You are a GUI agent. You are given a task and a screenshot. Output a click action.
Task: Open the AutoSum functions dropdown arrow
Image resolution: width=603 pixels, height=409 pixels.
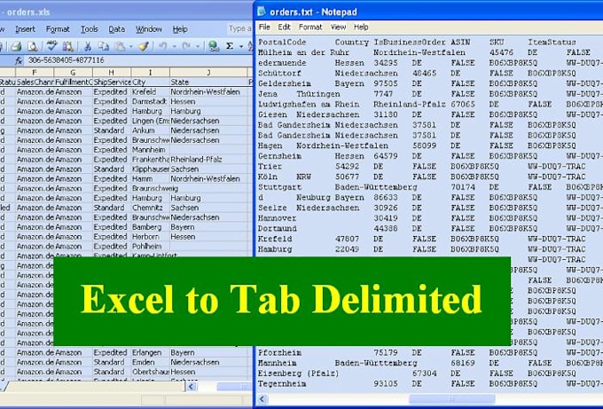click(241, 47)
